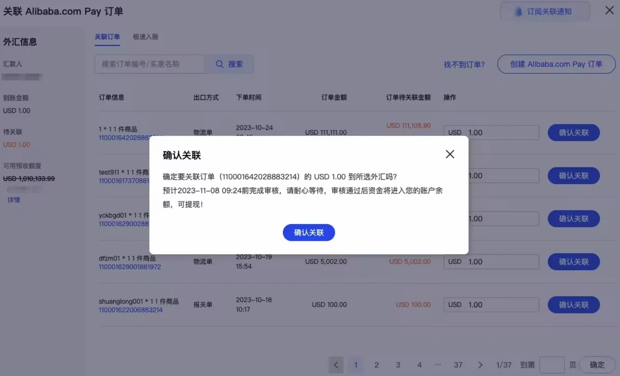Confirm association in the dialog

pyautogui.click(x=308, y=232)
